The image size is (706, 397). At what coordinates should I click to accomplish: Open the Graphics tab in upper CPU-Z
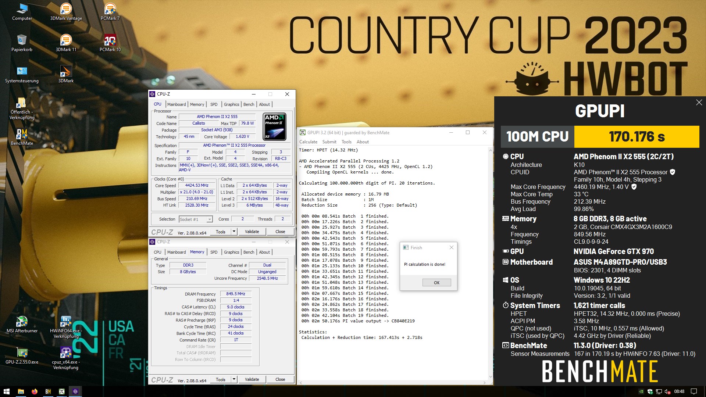pos(231,104)
